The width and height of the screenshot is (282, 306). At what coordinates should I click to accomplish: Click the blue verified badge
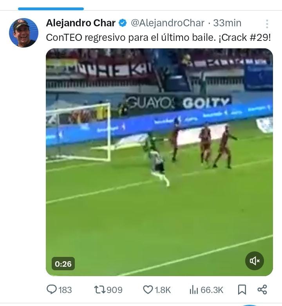[123, 23]
